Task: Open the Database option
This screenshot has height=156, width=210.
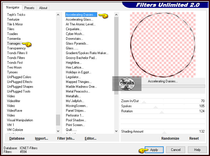Action: pyautogui.click(x=17, y=138)
